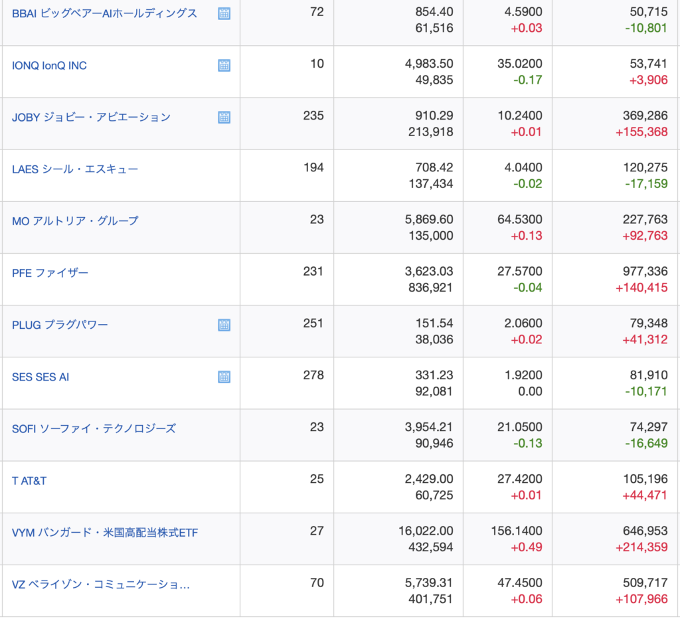The image size is (680, 621).
Task: Click the JOBY row calendar icon
Action: (224, 117)
